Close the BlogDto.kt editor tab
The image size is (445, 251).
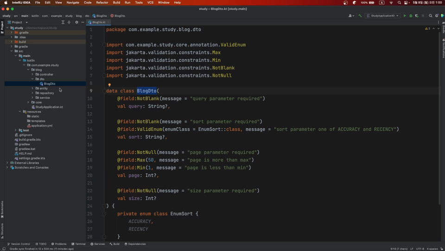(x=108, y=22)
